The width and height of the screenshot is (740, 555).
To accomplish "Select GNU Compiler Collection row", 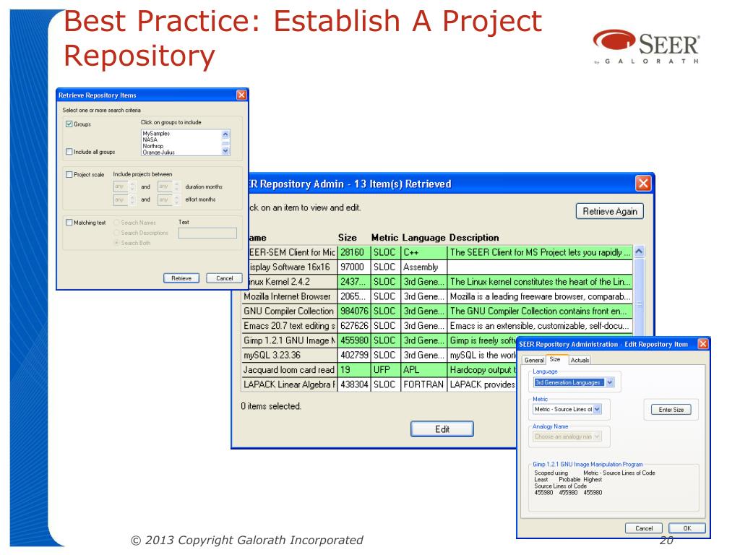I will 436,311.
